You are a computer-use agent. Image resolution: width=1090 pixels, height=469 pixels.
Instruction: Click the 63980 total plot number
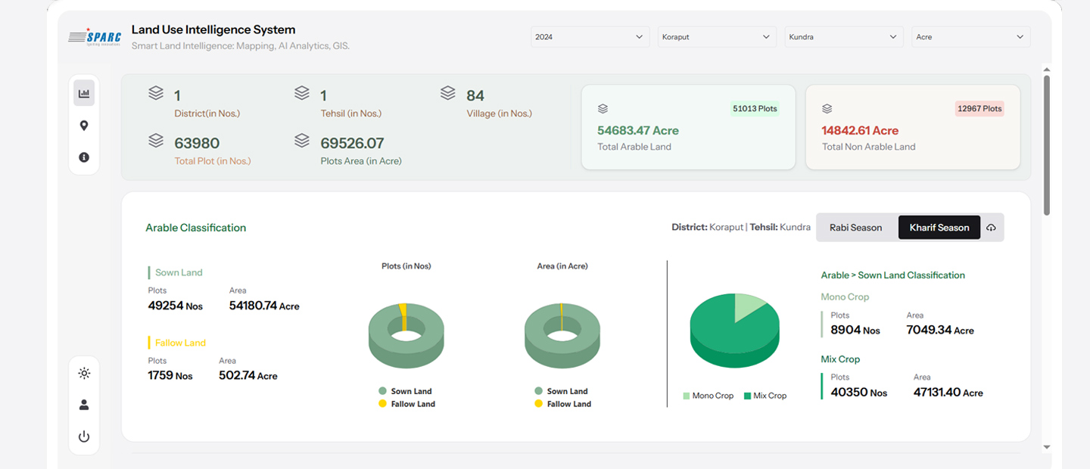click(x=197, y=143)
